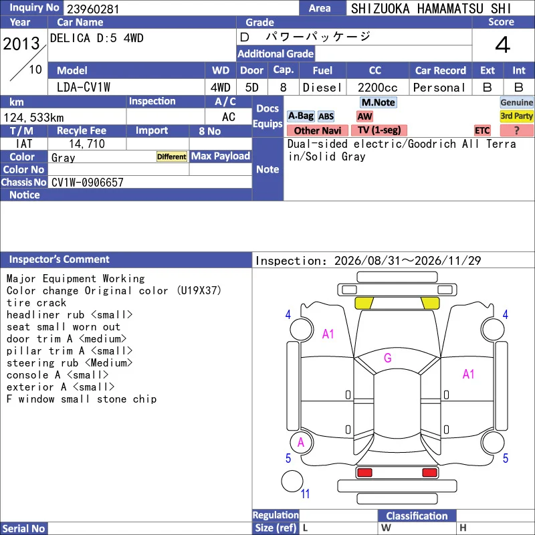Toggle the yellow Different color tag

(x=172, y=156)
